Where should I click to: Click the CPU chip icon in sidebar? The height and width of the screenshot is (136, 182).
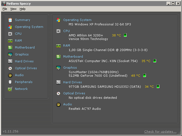pos(10,34)
